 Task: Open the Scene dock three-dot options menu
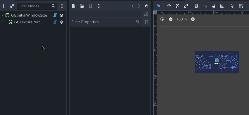click(x=62, y=6)
